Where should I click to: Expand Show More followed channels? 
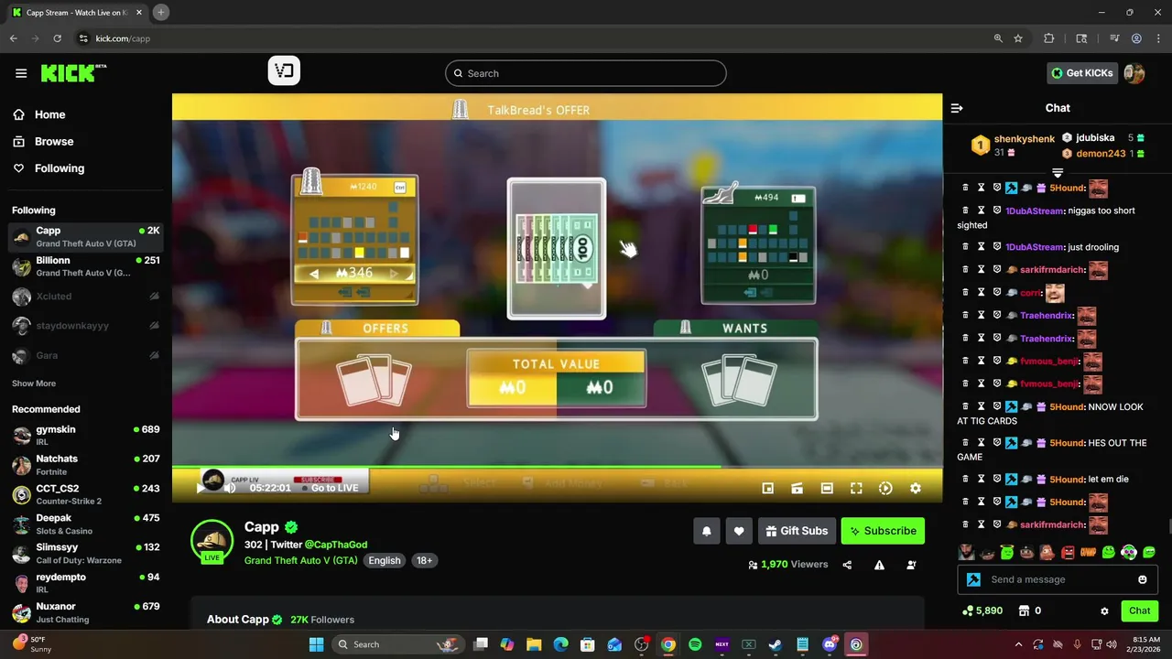tap(34, 384)
